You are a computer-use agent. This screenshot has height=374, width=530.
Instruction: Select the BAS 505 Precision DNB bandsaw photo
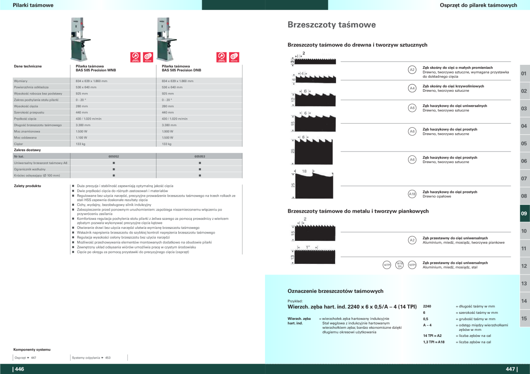point(167,39)
